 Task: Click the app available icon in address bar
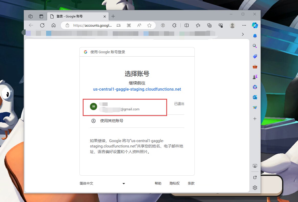[119, 25]
